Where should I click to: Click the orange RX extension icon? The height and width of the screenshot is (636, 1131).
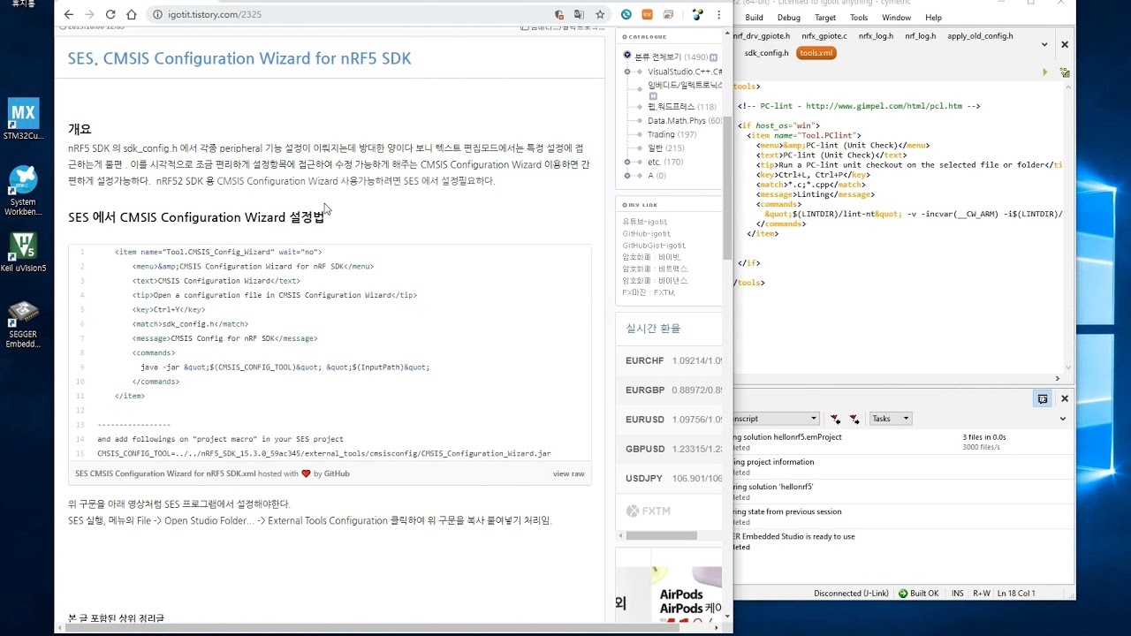pyautogui.click(x=648, y=14)
